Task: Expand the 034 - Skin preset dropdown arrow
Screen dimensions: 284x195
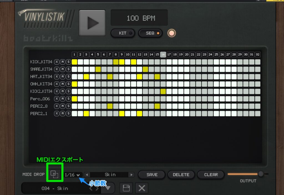Action: [108, 188]
